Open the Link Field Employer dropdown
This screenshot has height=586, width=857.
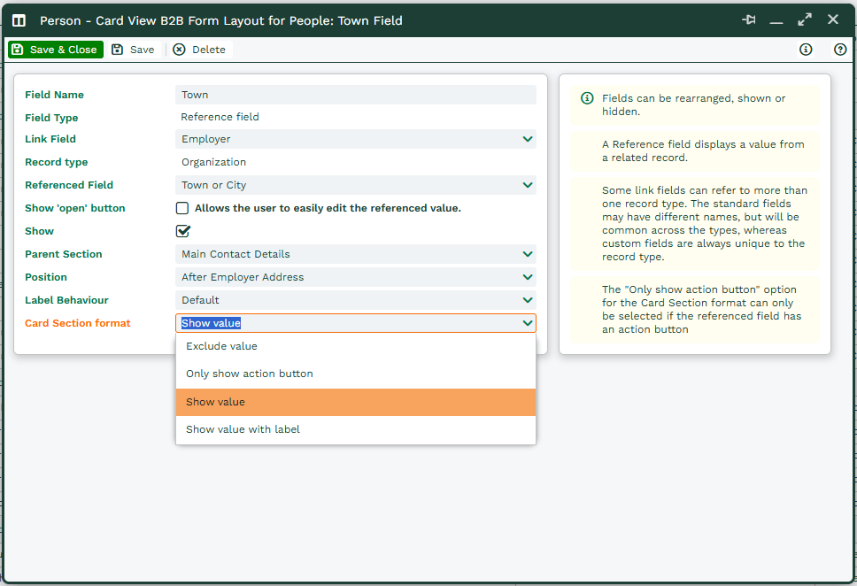point(355,139)
